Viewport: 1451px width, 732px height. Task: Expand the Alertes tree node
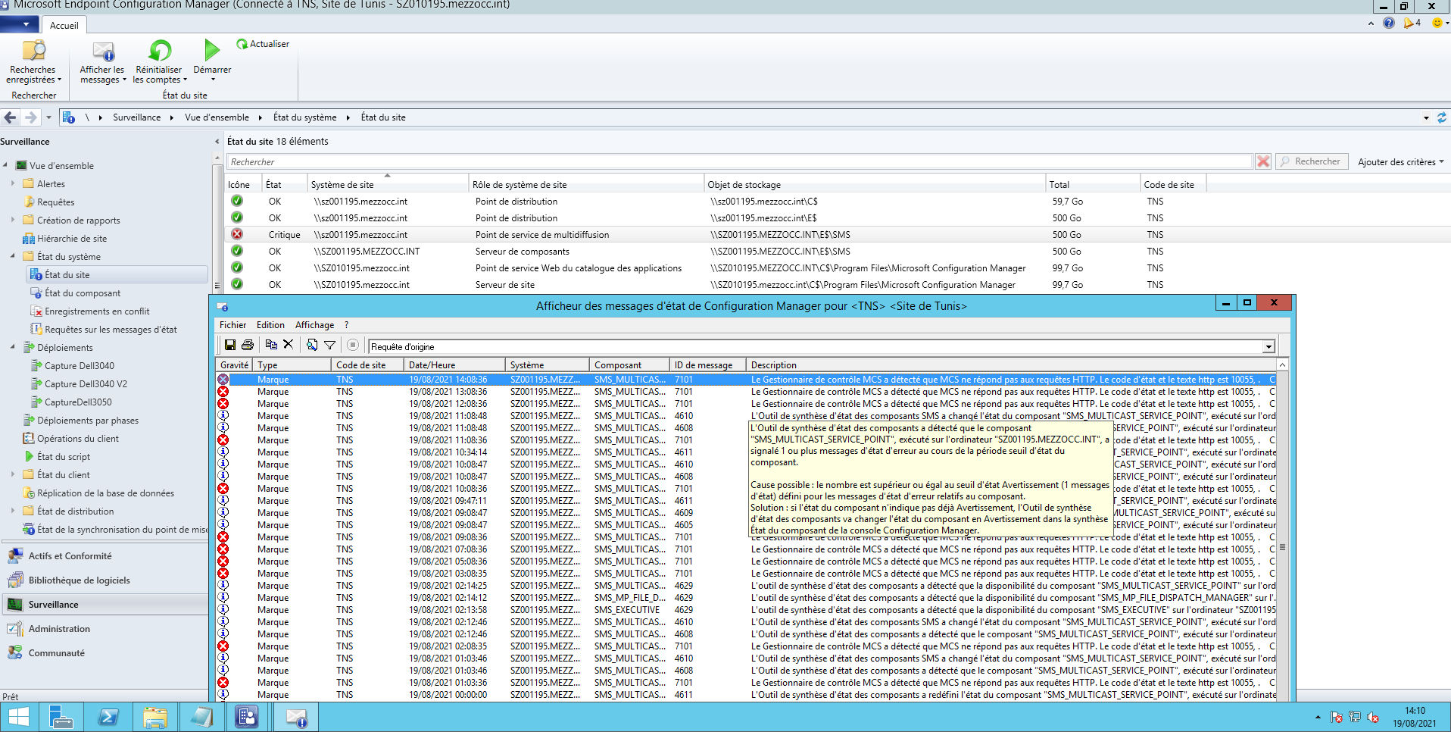(13, 183)
